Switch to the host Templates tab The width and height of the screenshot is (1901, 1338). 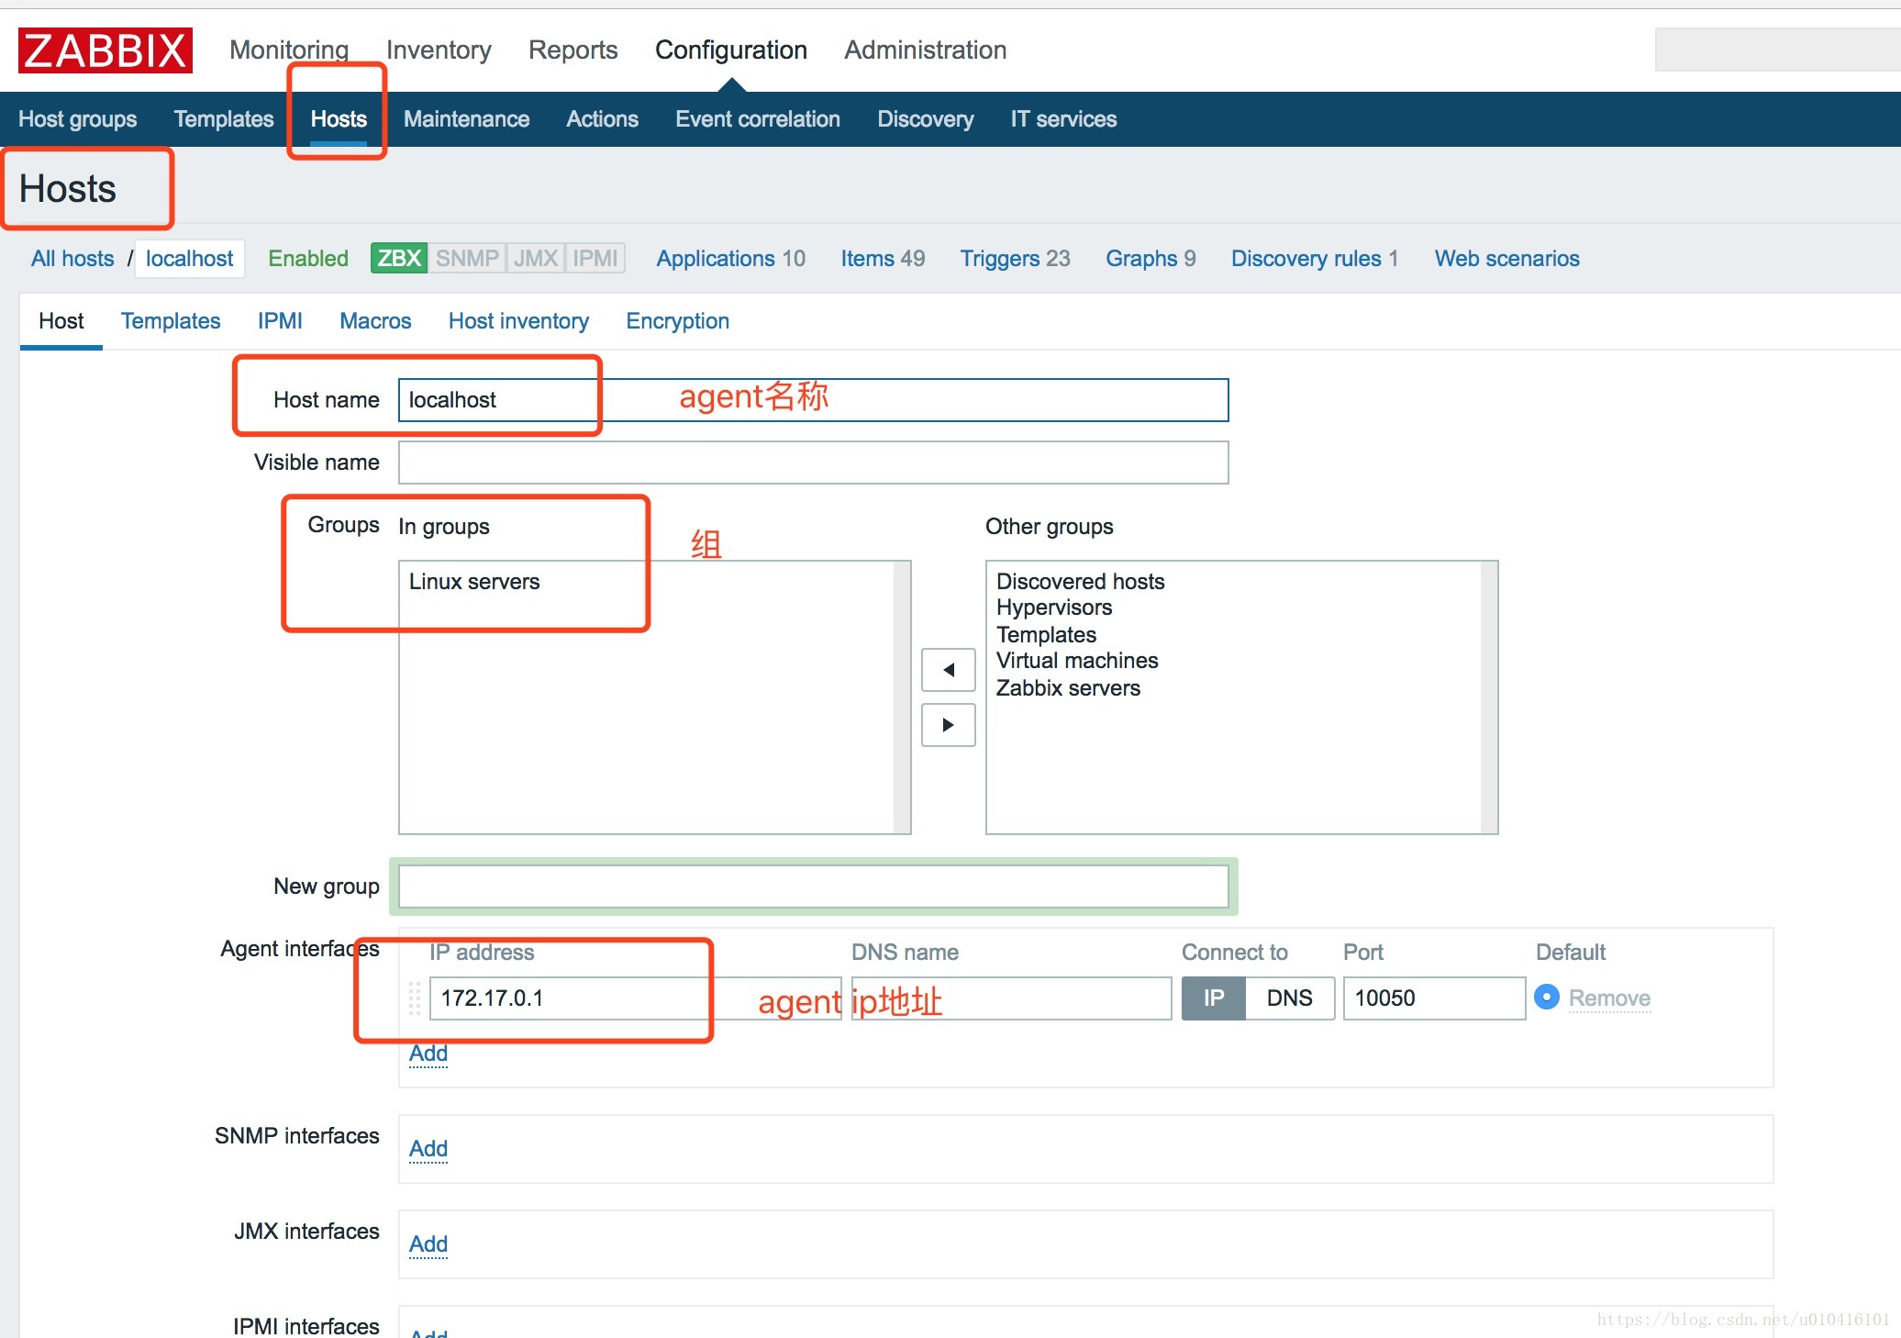(x=171, y=321)
